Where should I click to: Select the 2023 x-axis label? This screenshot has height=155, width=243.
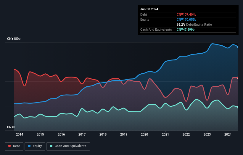point(207,134)
